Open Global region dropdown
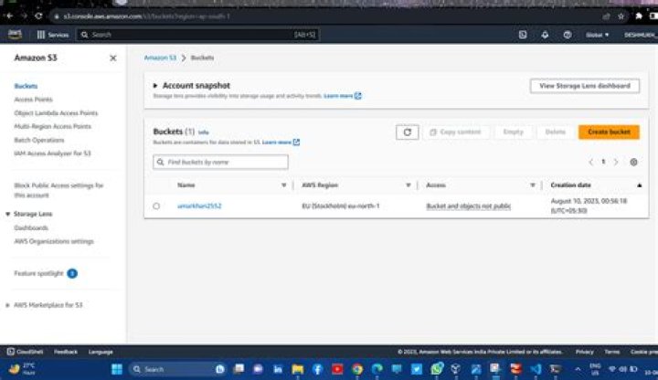 tap(597, 35)
